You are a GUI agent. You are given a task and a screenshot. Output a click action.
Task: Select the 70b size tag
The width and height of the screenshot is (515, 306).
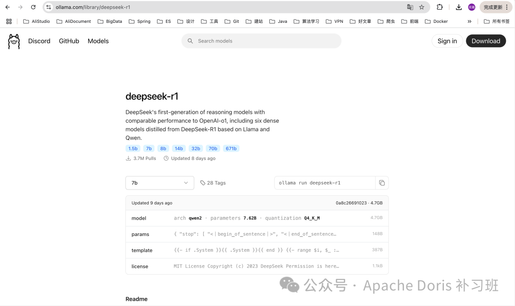click(213, 148)
